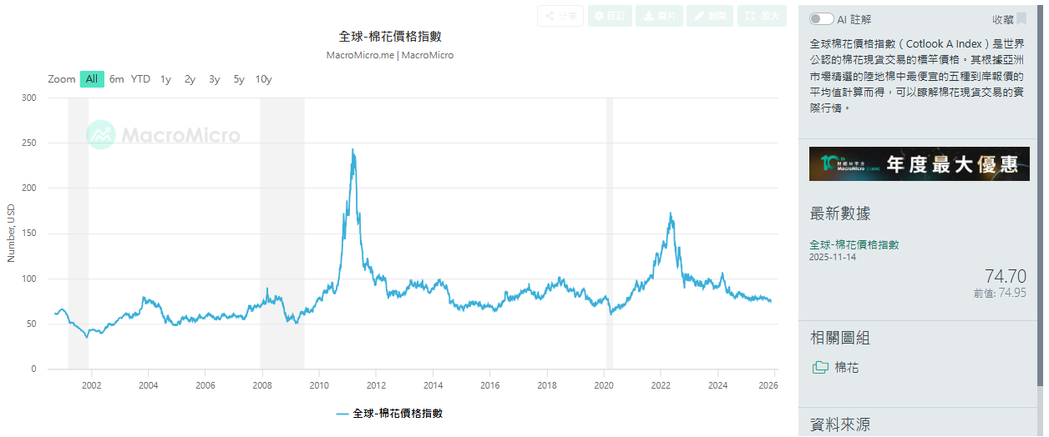Click 全球-棉花價格指數 link under 最新數據
The width and height of the screenshot is (1049, 437).
[x=854, y=244]
